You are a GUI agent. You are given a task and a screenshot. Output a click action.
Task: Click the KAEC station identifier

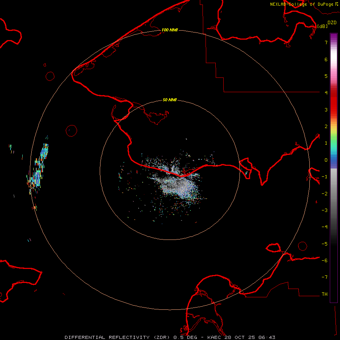click(215, 337)
